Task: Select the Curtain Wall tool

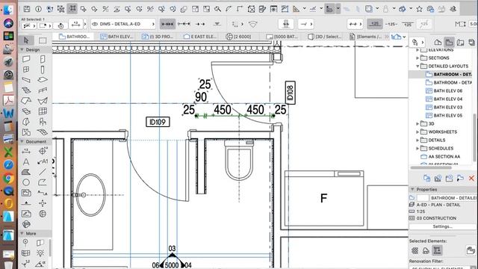Action: coord(43,111)
